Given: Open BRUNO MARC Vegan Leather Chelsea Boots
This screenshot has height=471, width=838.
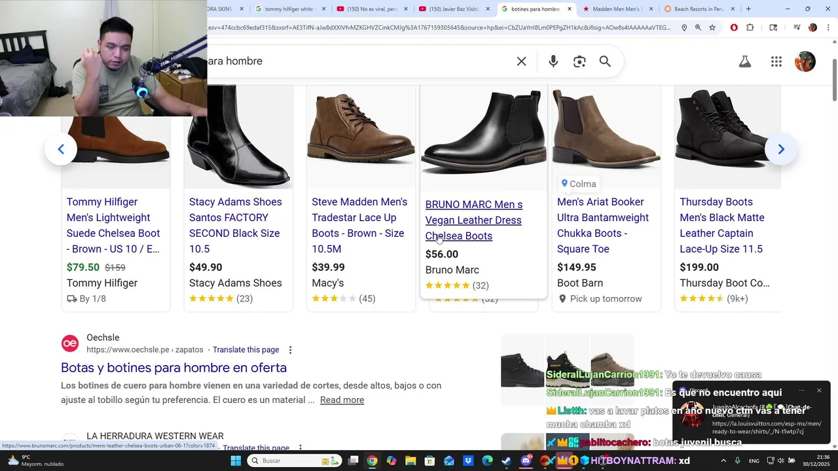Looking at the screenshot, I should click(x=474, y=220).
